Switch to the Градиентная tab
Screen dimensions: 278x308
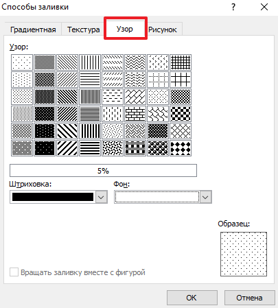(33, 29)
